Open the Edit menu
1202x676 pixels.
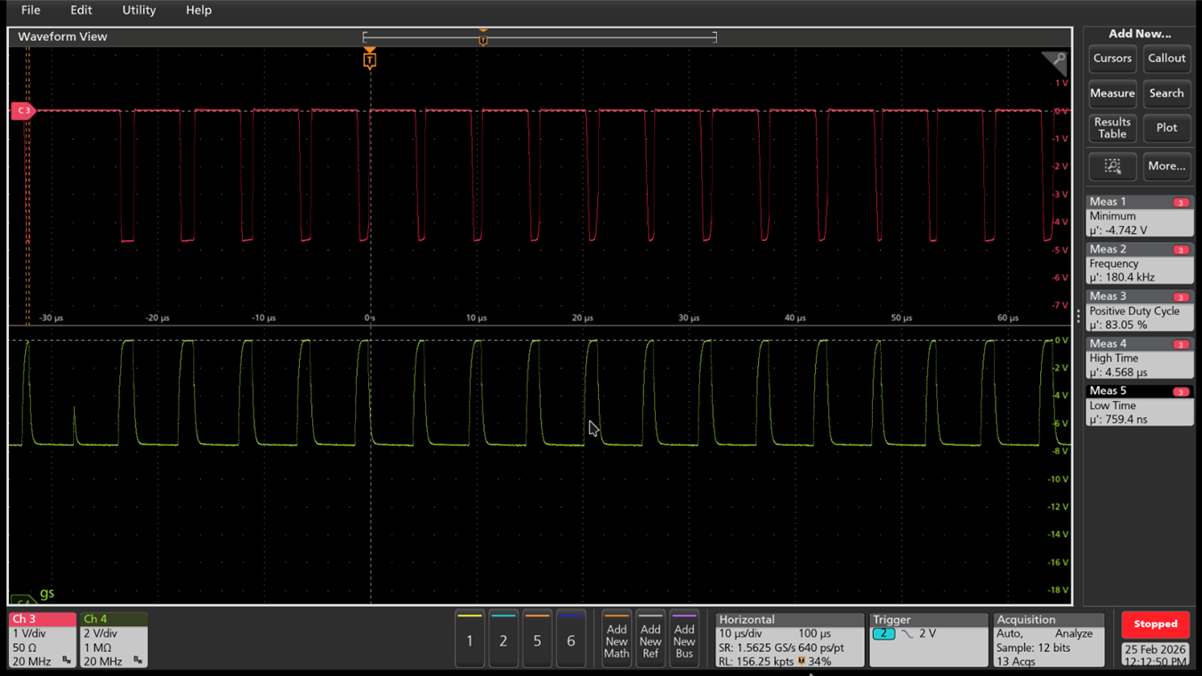(81, 10)
